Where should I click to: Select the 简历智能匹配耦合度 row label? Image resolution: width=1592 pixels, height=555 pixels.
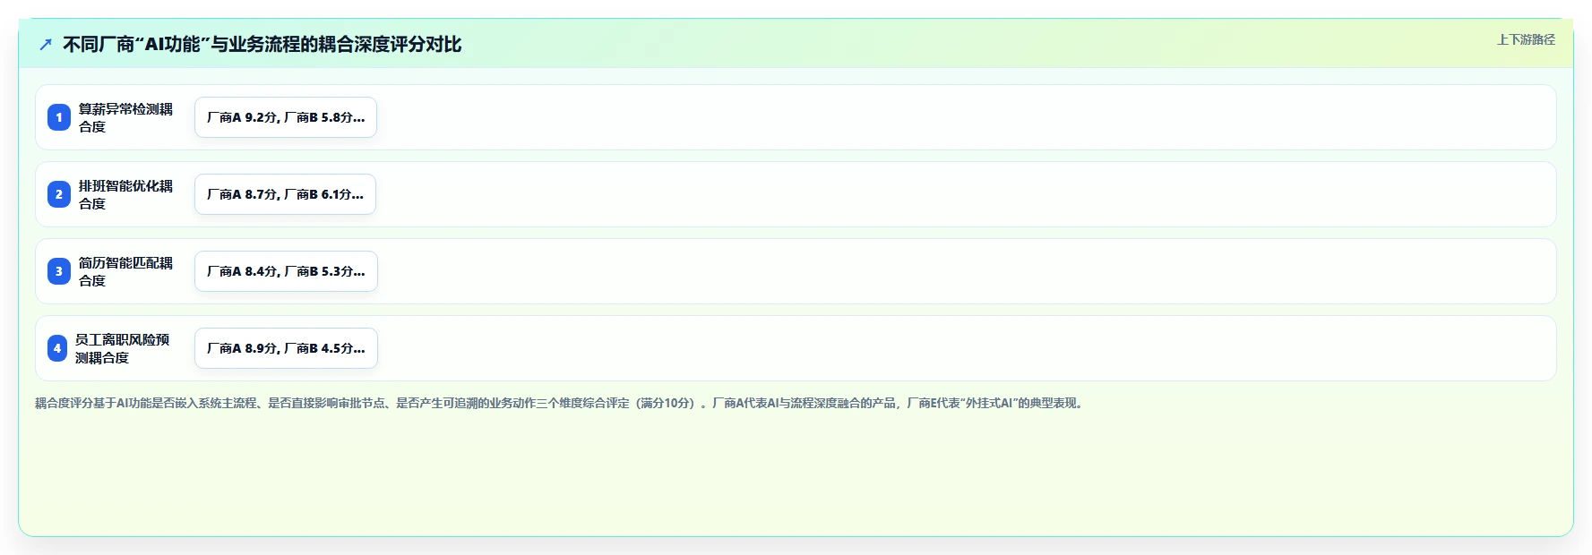125,271
